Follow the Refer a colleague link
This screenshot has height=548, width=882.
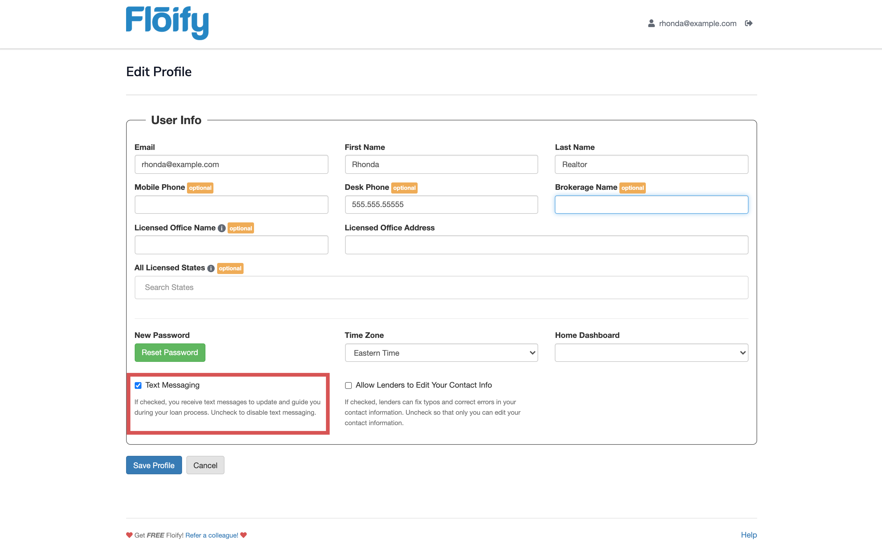(212, 535)
